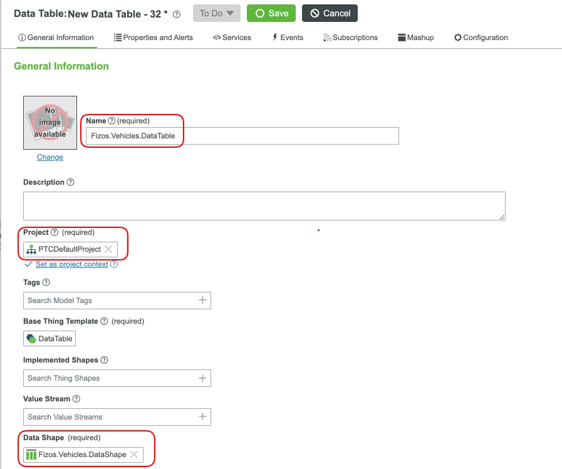Click the help icon next to Base Thing Template

click(104, 321)
